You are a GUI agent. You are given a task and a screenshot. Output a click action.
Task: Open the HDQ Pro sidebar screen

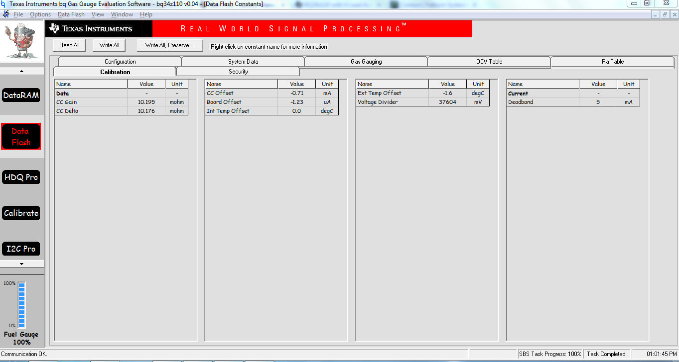(x=21, y=177)
